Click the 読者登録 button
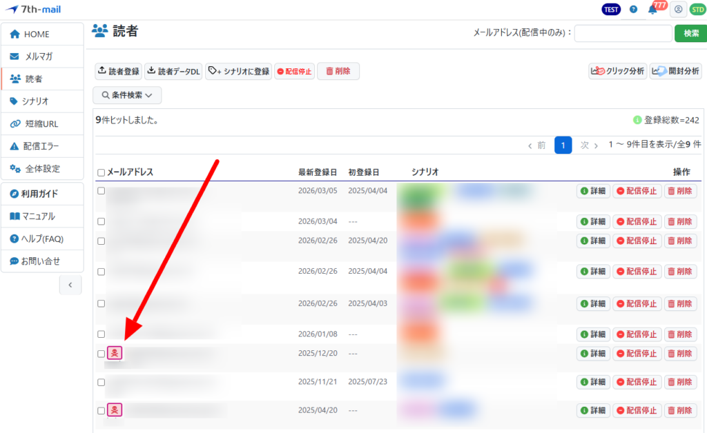The image size is (707, 433). point(118,71)
